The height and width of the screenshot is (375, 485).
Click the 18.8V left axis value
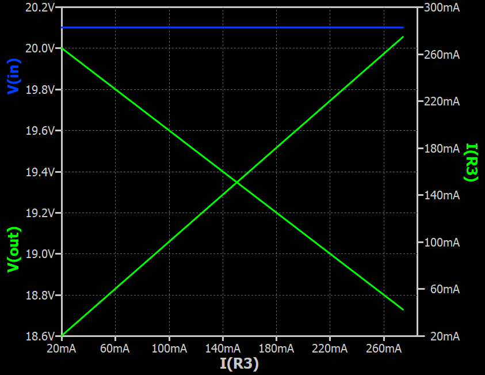(40, 296)
